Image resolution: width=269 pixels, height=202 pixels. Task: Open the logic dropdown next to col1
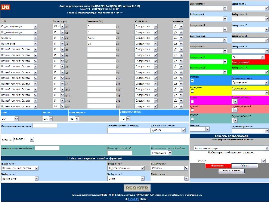point(59,27)
